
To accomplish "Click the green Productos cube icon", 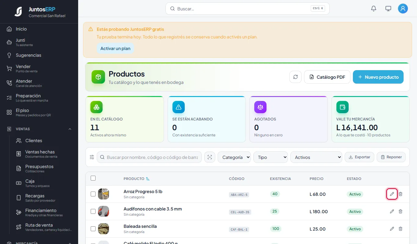I will click(x=98, y=77).
